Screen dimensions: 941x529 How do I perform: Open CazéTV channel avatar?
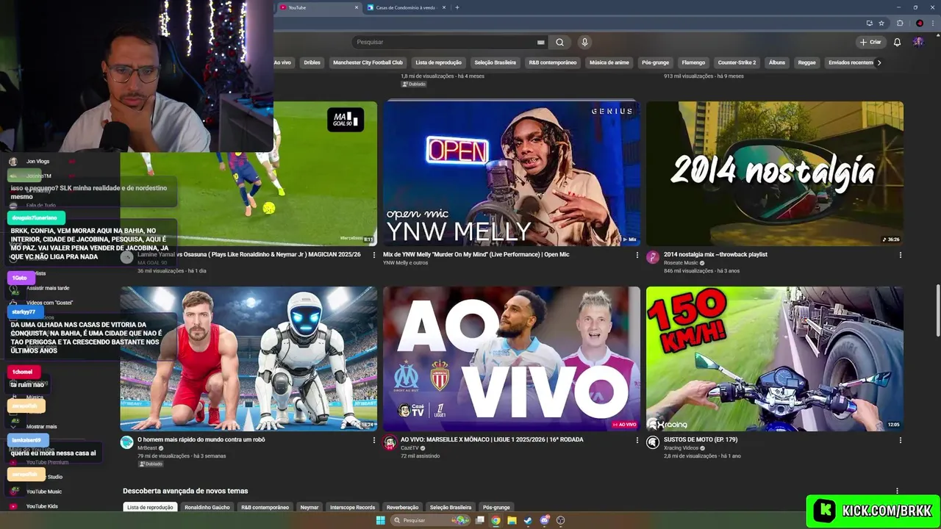[390, 442]
